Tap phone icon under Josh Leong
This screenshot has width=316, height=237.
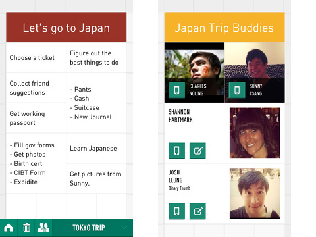click(x=176, y=211)
